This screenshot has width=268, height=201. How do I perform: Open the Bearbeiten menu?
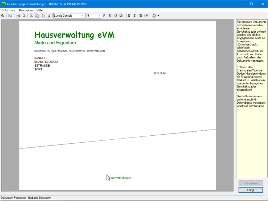(26, 10)
